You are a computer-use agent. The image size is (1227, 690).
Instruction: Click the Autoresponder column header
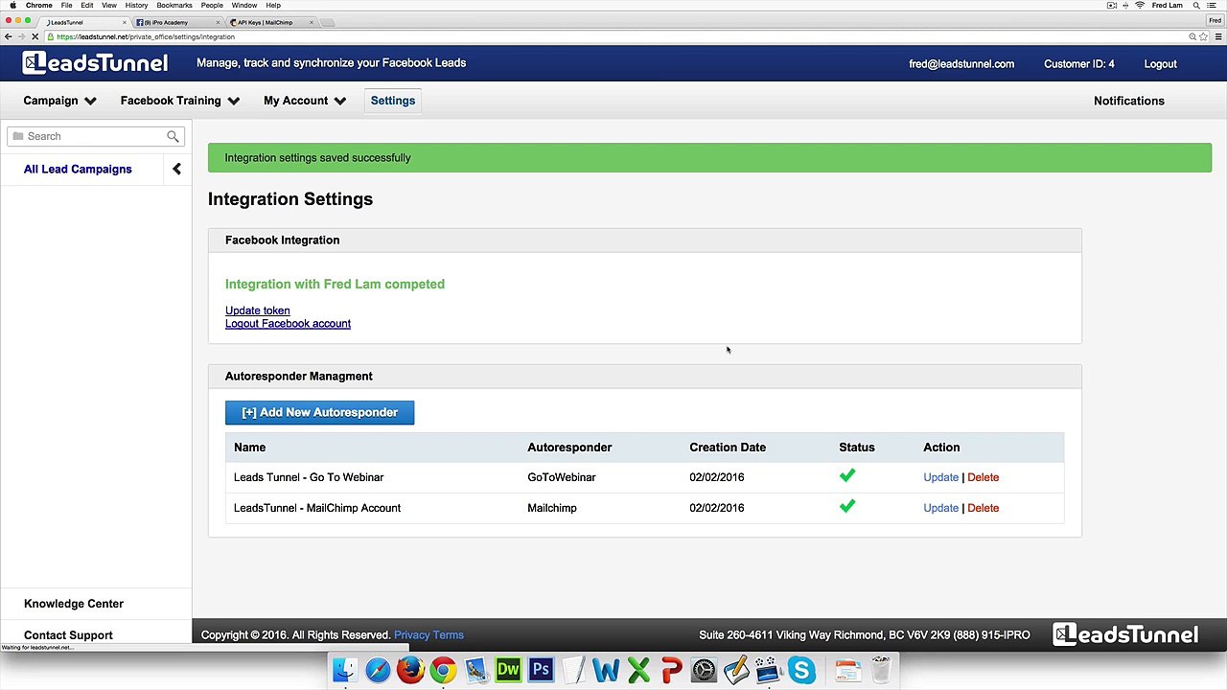coord(569,448)
